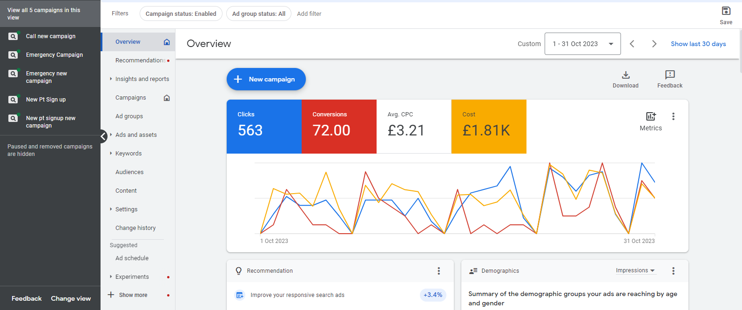The height and width of the screenshot is (310, 742).
Task: Click Show last 30 days link
Action: (x=698, y=44)
